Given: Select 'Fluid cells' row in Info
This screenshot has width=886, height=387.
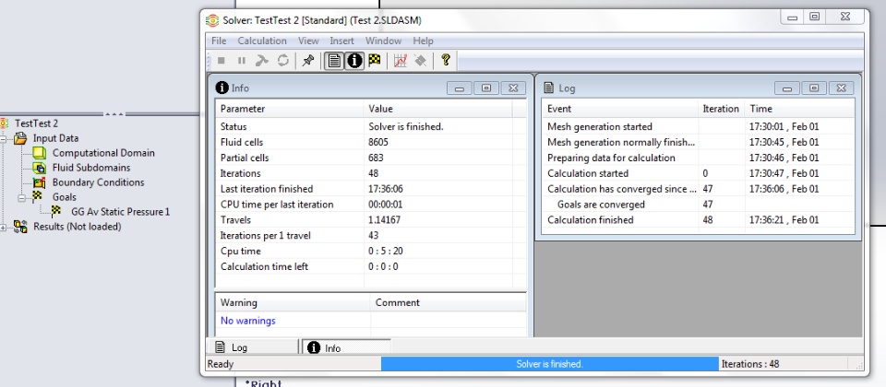Looking at the screenshot, I should (x=364, y=142).
